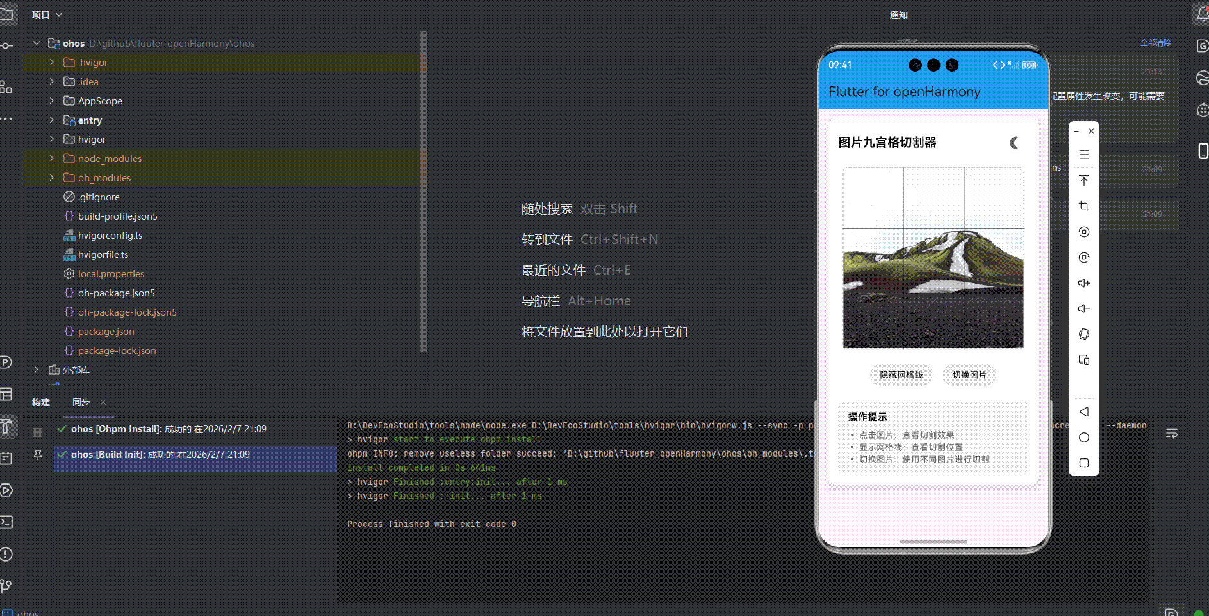Image resolution: width=1209 pixels, height=616 pixels.
Task: Close the 同步 tab
Action: tap(103, 402)
